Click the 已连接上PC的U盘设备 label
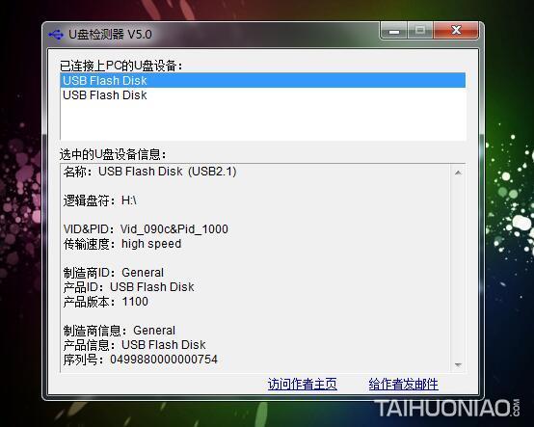The height and width of the screenshot is (427, 534). point(121,66)
